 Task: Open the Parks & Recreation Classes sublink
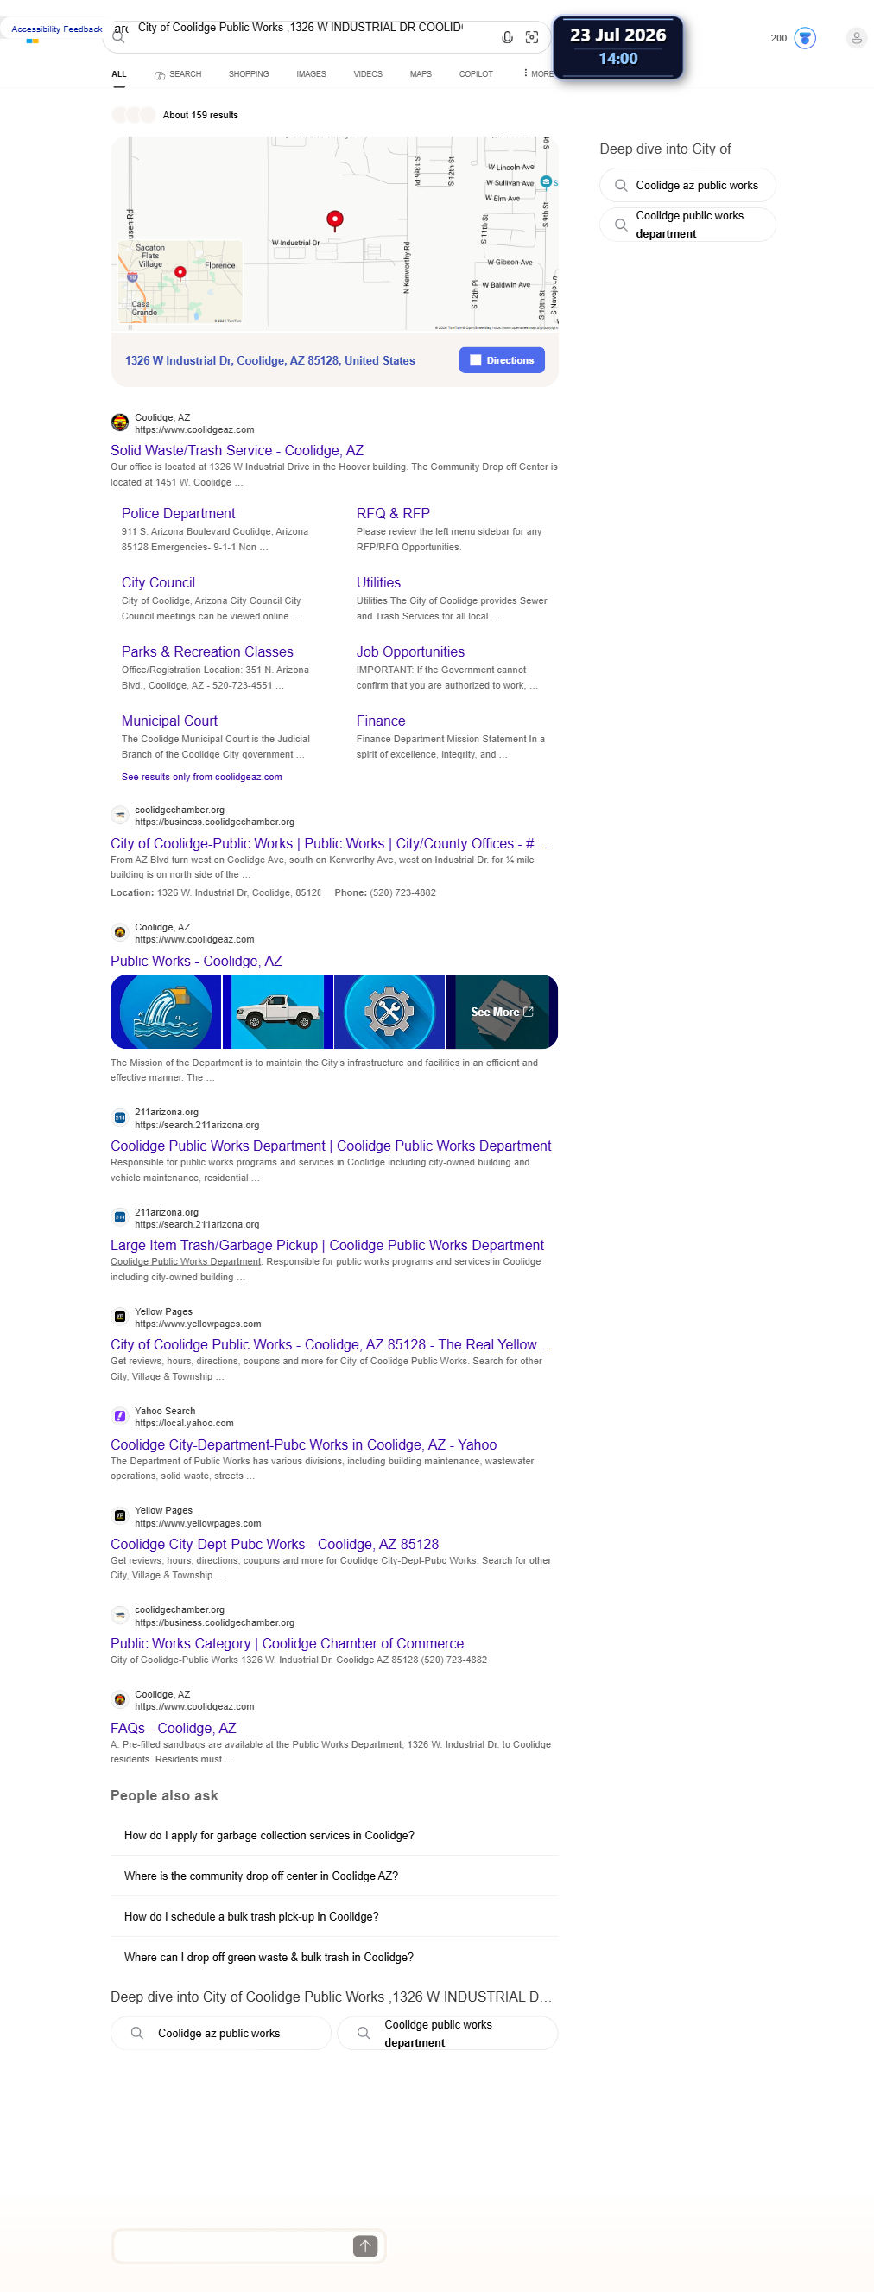click(x=207, y=652)
